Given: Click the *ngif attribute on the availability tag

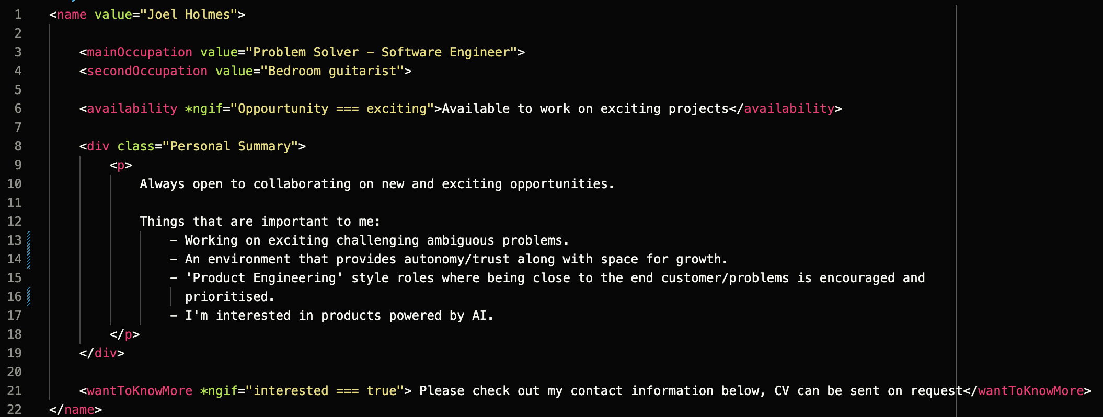Looking at the screenshot, I should (x=203, y=109).
